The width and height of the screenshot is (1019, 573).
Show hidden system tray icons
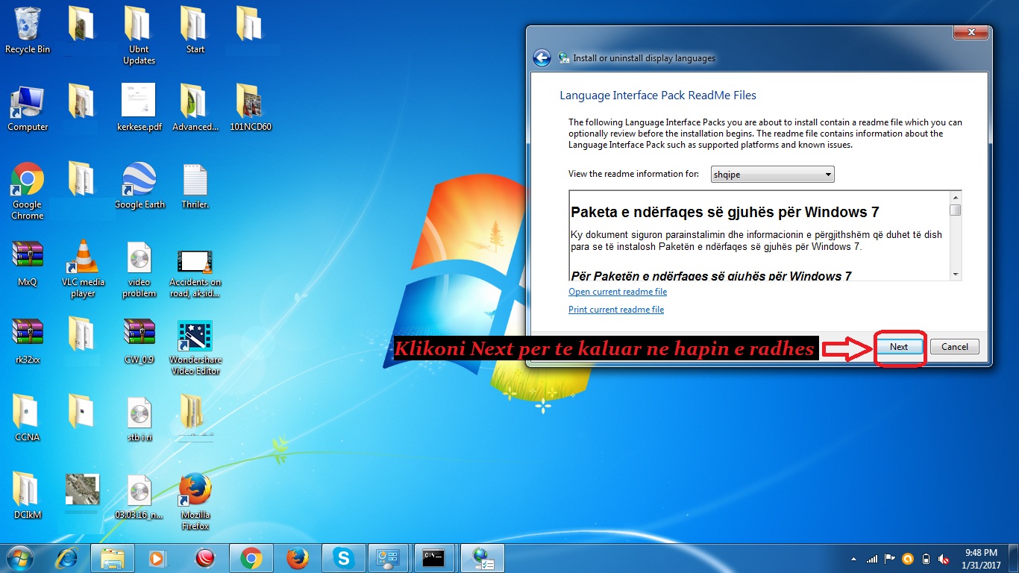853,559
